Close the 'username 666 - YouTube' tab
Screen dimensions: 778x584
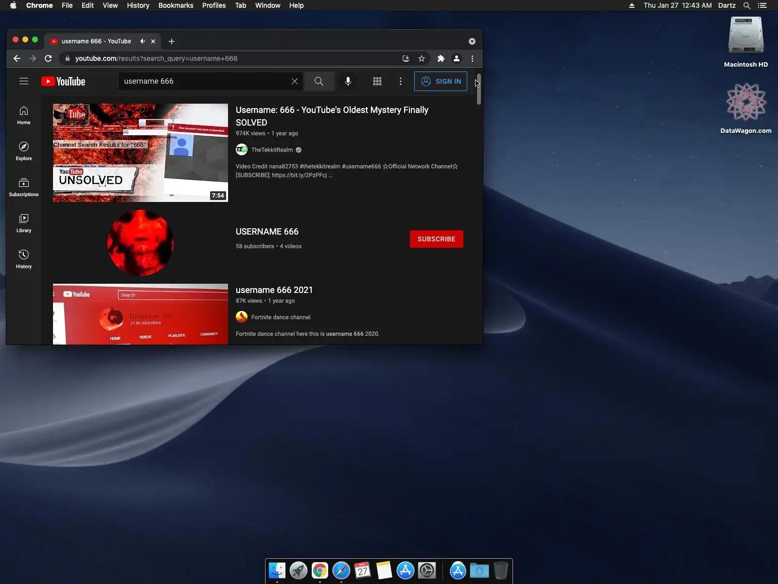[153, 41]
